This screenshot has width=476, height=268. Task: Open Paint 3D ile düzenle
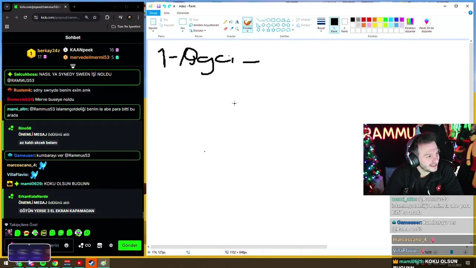427,25
